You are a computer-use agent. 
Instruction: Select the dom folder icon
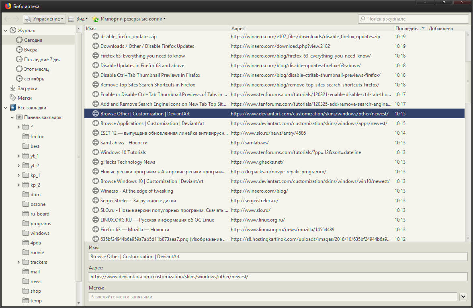(x=26, y=195)
